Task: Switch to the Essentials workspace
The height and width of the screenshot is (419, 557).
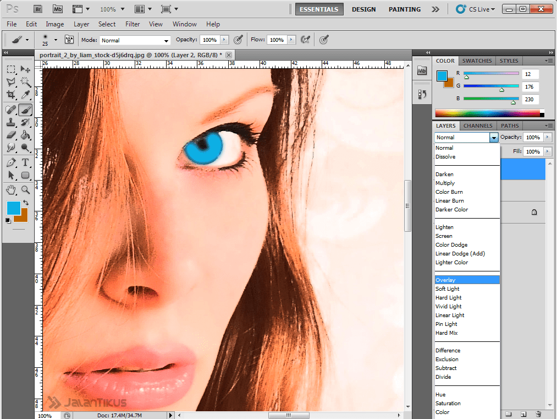Action: [x=319, y=9]
